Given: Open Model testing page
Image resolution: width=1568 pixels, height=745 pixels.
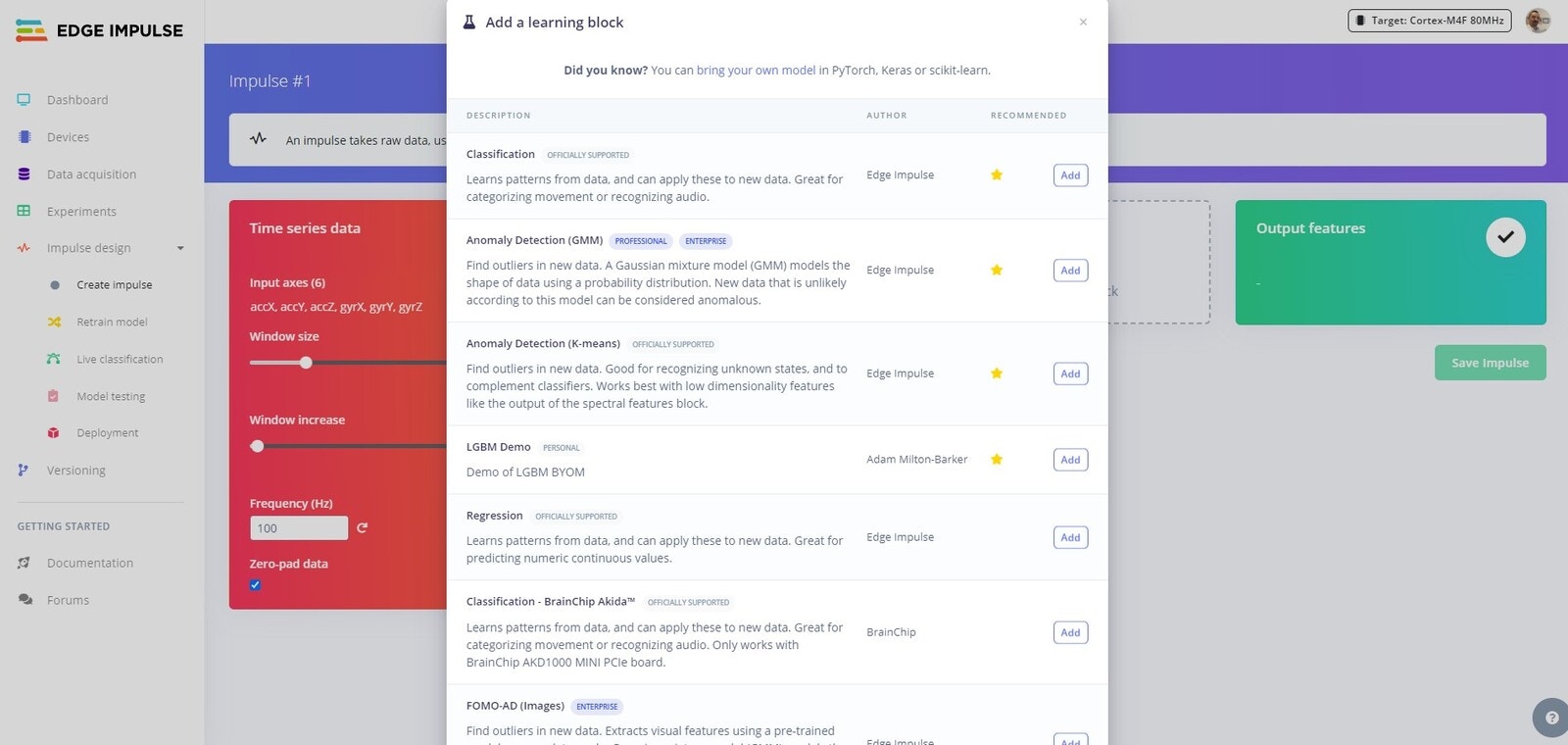Looking at the screenshot, I should coord(111,397).
